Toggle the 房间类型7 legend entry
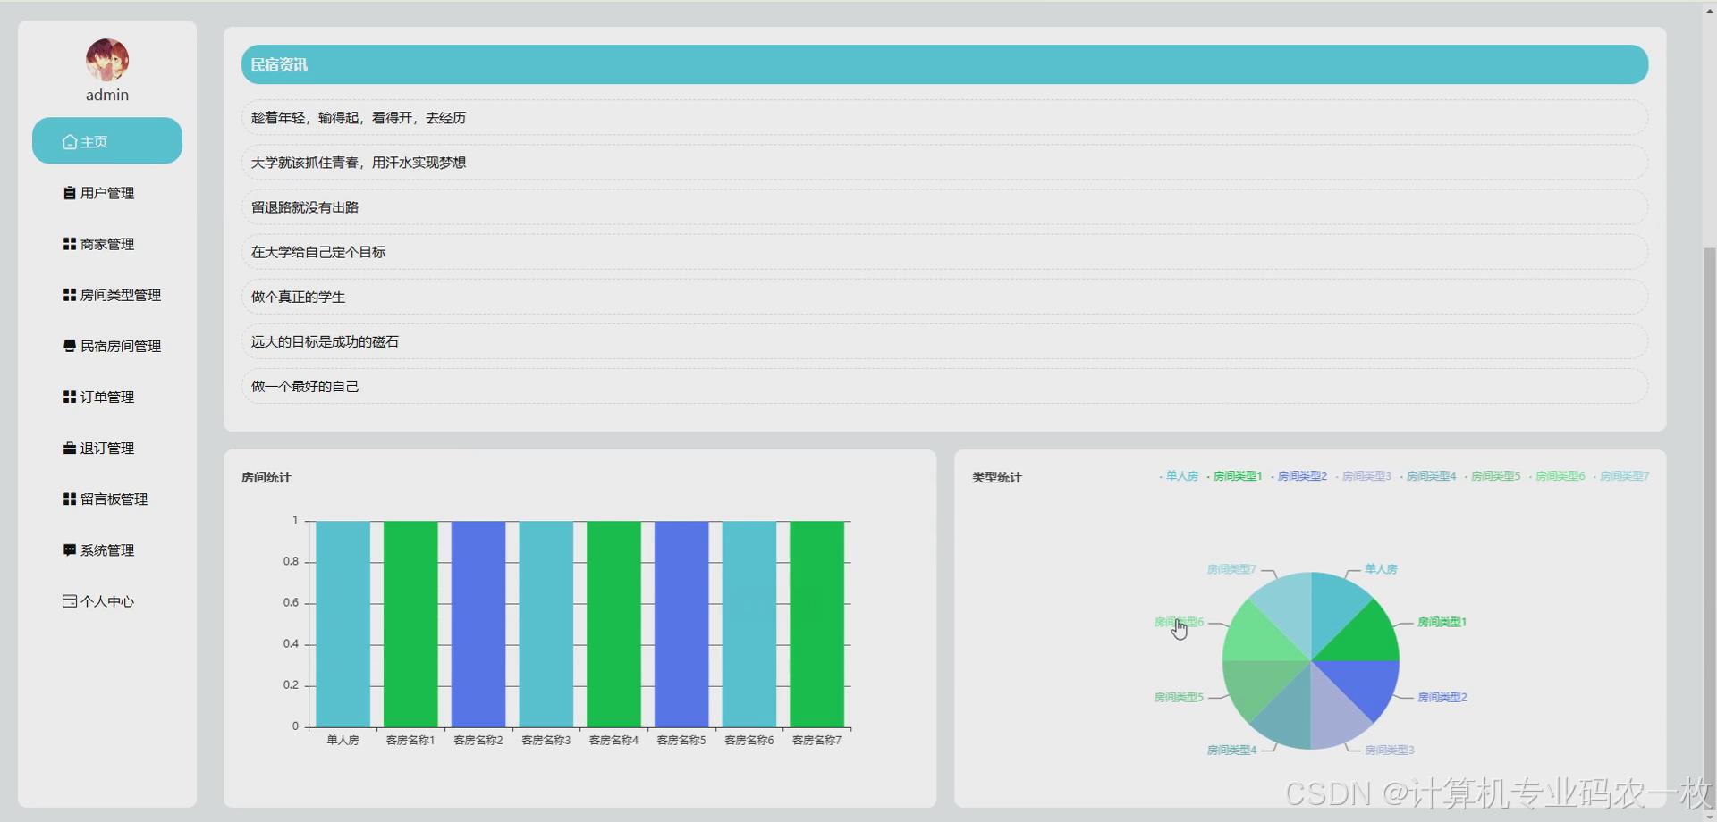The image size is (1717, 822). [1620, 476]
